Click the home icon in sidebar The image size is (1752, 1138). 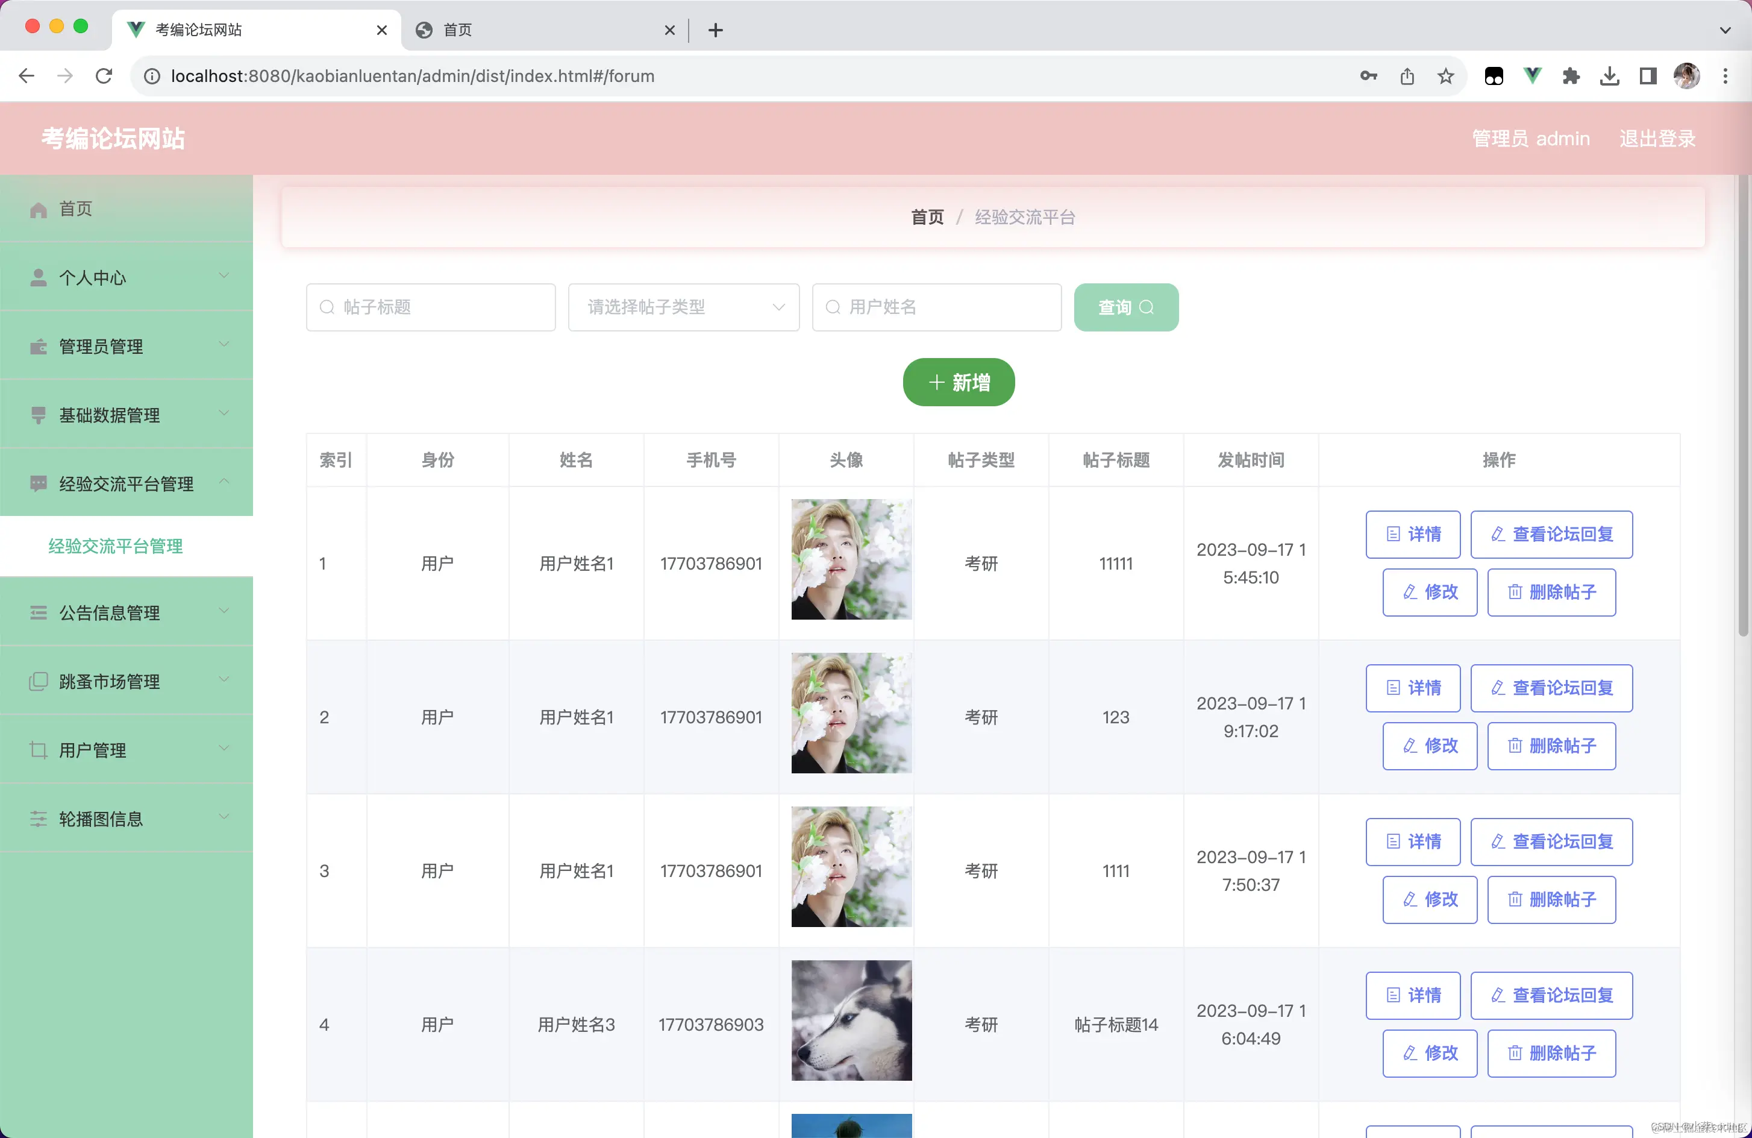[x=39, y=210]
